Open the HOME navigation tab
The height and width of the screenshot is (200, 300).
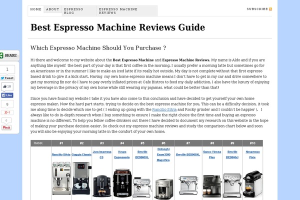coord(36,9)
